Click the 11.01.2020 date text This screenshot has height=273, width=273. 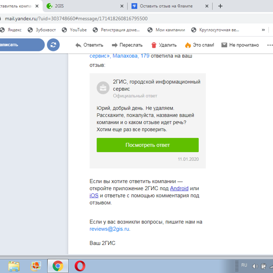188,159
